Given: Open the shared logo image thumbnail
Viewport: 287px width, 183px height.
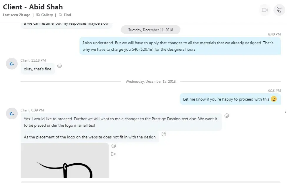Looking at the screenshot, I should [x=65, y=161].
